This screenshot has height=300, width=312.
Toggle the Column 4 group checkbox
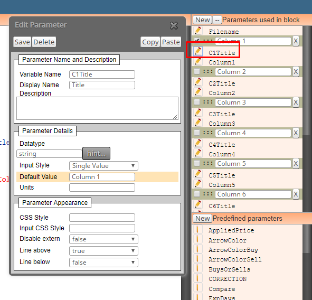click(197, 133)
